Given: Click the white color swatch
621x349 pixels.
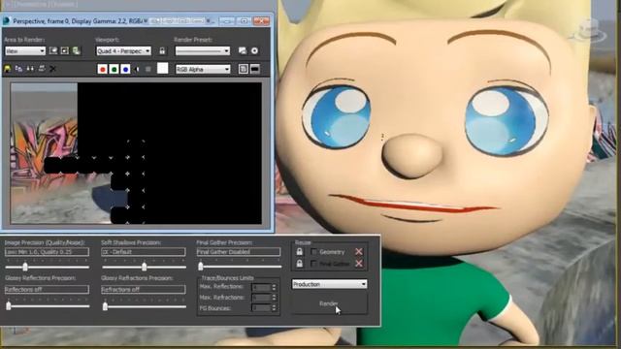Looking at the screenshot, I should pyautogui.click(x=163, y=69).
